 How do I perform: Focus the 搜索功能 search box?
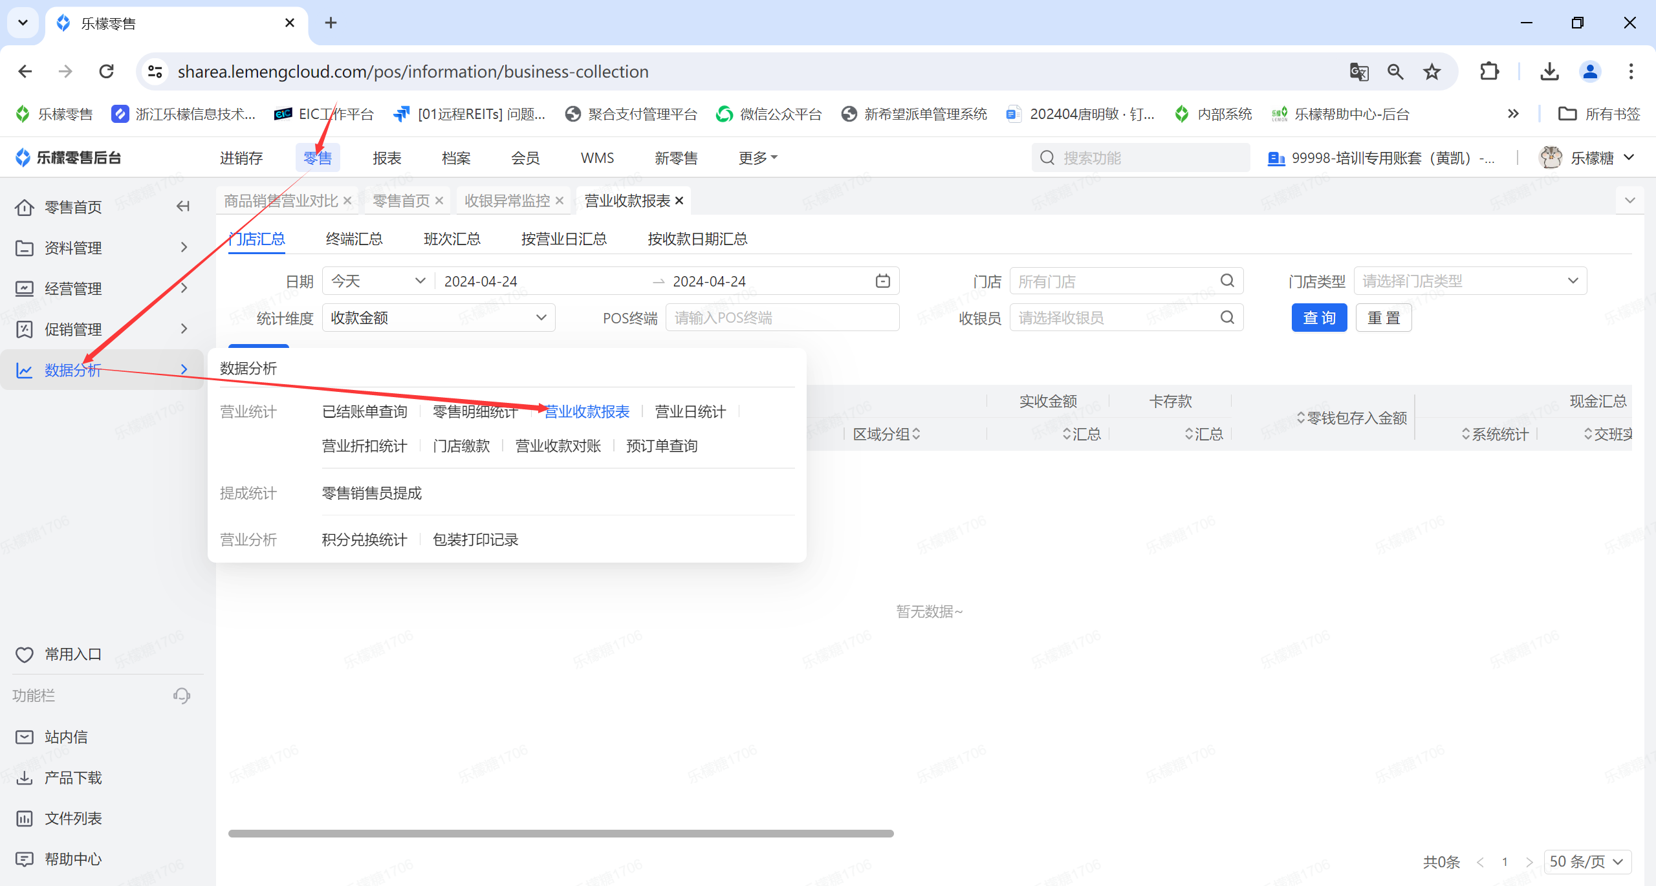[x=1140, y=158]
